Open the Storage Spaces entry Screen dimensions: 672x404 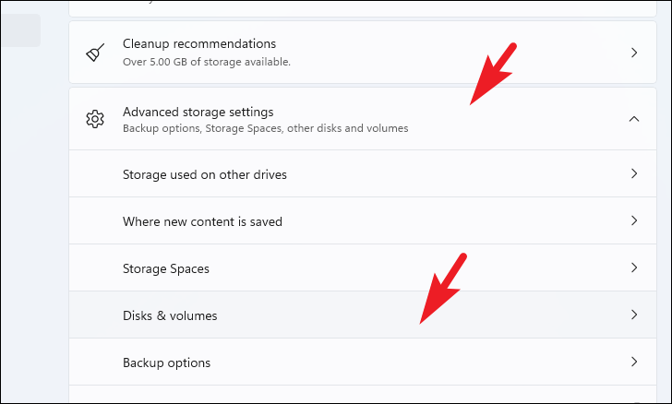pyautogui.click(x=166, y=269)
